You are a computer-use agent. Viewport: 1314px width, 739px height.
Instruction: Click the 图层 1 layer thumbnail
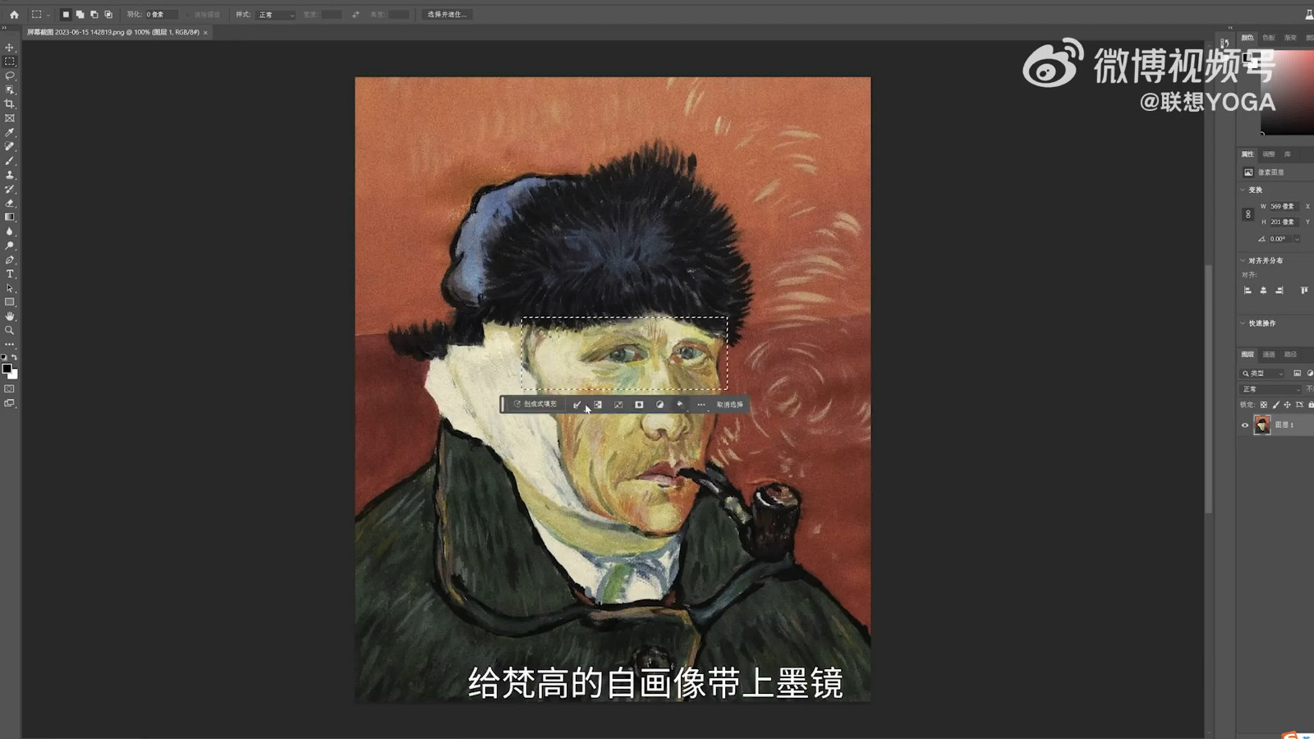click(1262, 425)
